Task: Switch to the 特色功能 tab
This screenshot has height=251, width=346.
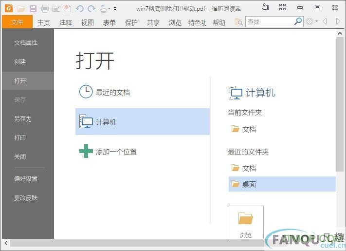Action: [x=197, y=22]
